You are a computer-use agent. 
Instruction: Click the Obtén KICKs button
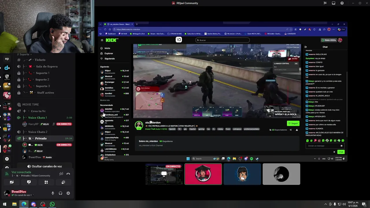329,40
